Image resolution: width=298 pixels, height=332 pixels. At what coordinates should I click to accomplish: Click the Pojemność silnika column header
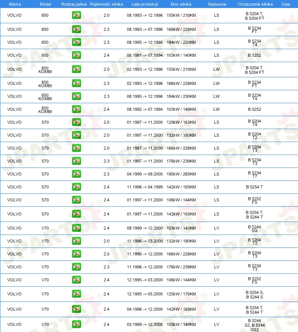(106, 4)
